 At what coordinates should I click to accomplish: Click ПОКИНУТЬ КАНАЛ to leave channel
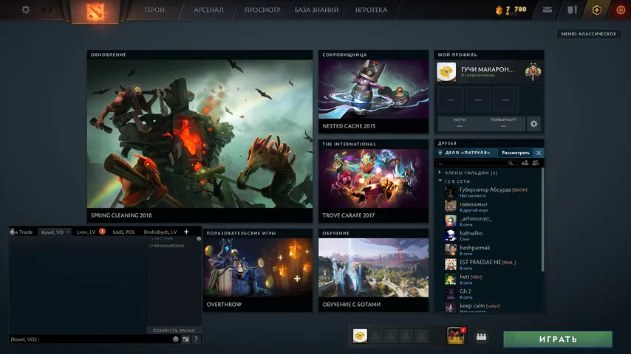click(174, 330)
